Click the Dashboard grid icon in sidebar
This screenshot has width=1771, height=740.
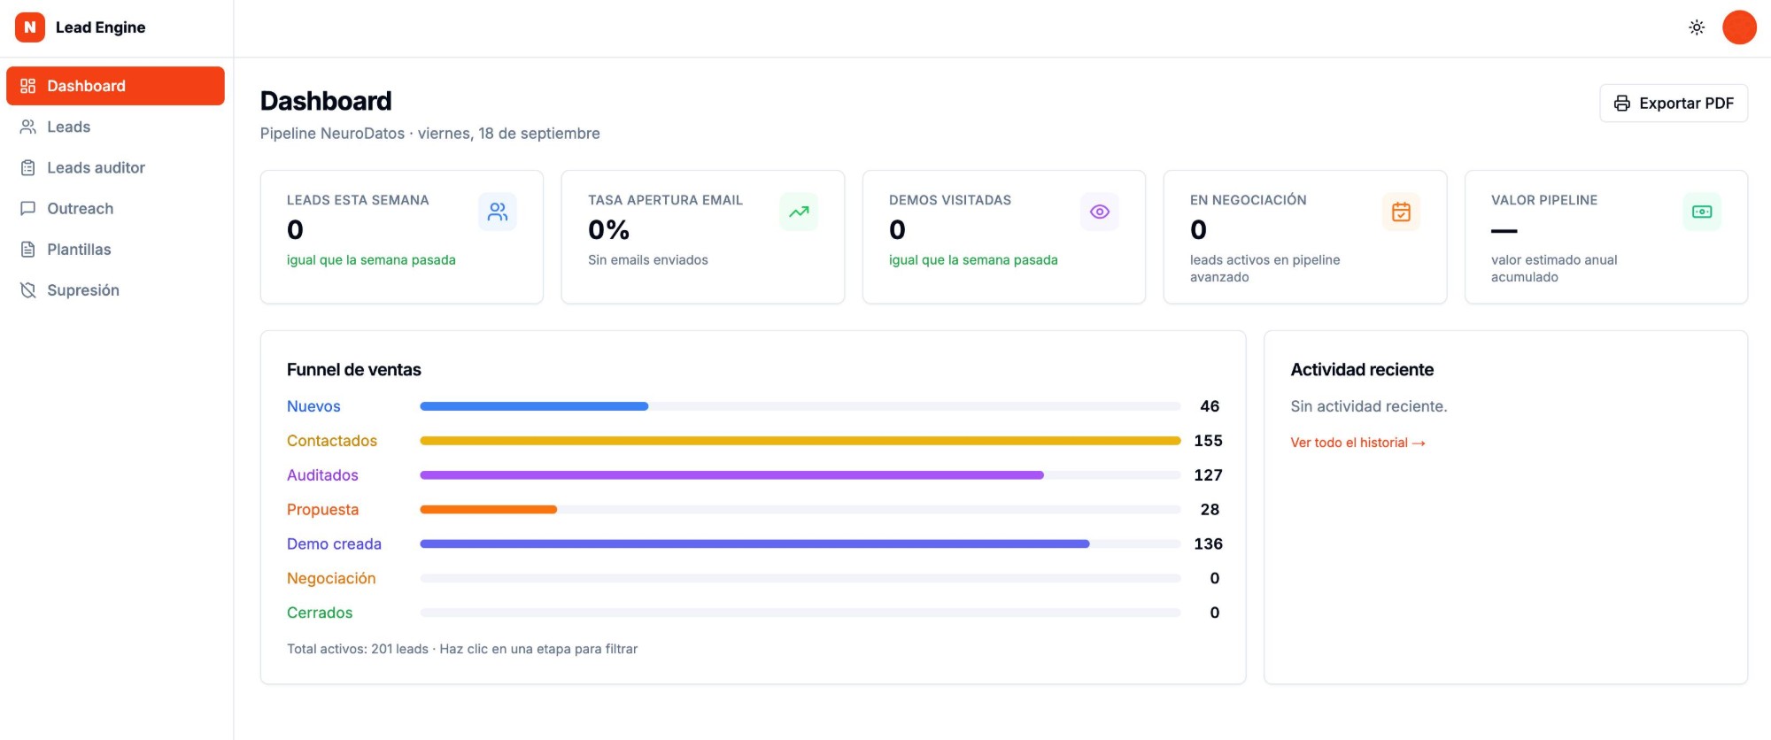click(28, 86)
